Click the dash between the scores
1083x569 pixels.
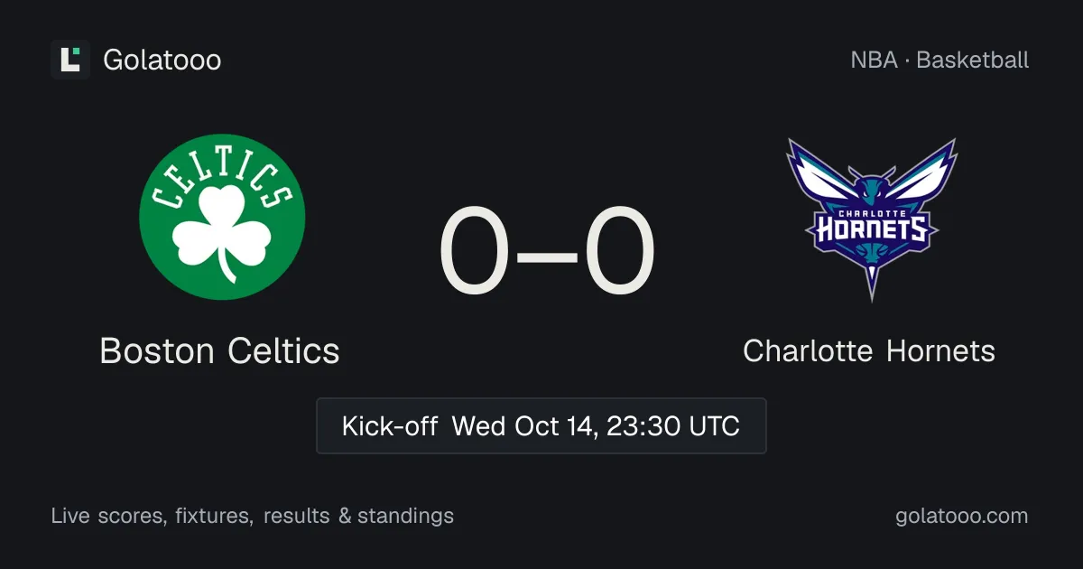pyautogui.click(x=547, y=255)
